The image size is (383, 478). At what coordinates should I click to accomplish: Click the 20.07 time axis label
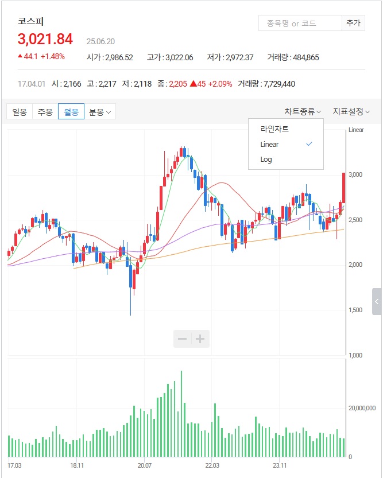pos(145,465)
